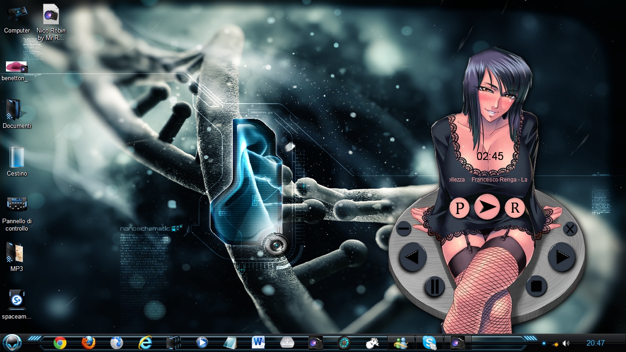The image size is (626, 352).
Task: Pause the current song
Action: (x=434, y=286)
